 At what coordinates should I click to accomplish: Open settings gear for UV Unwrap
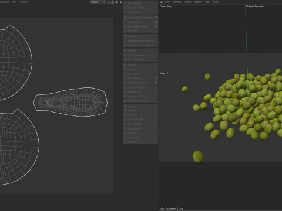[156, 22]
